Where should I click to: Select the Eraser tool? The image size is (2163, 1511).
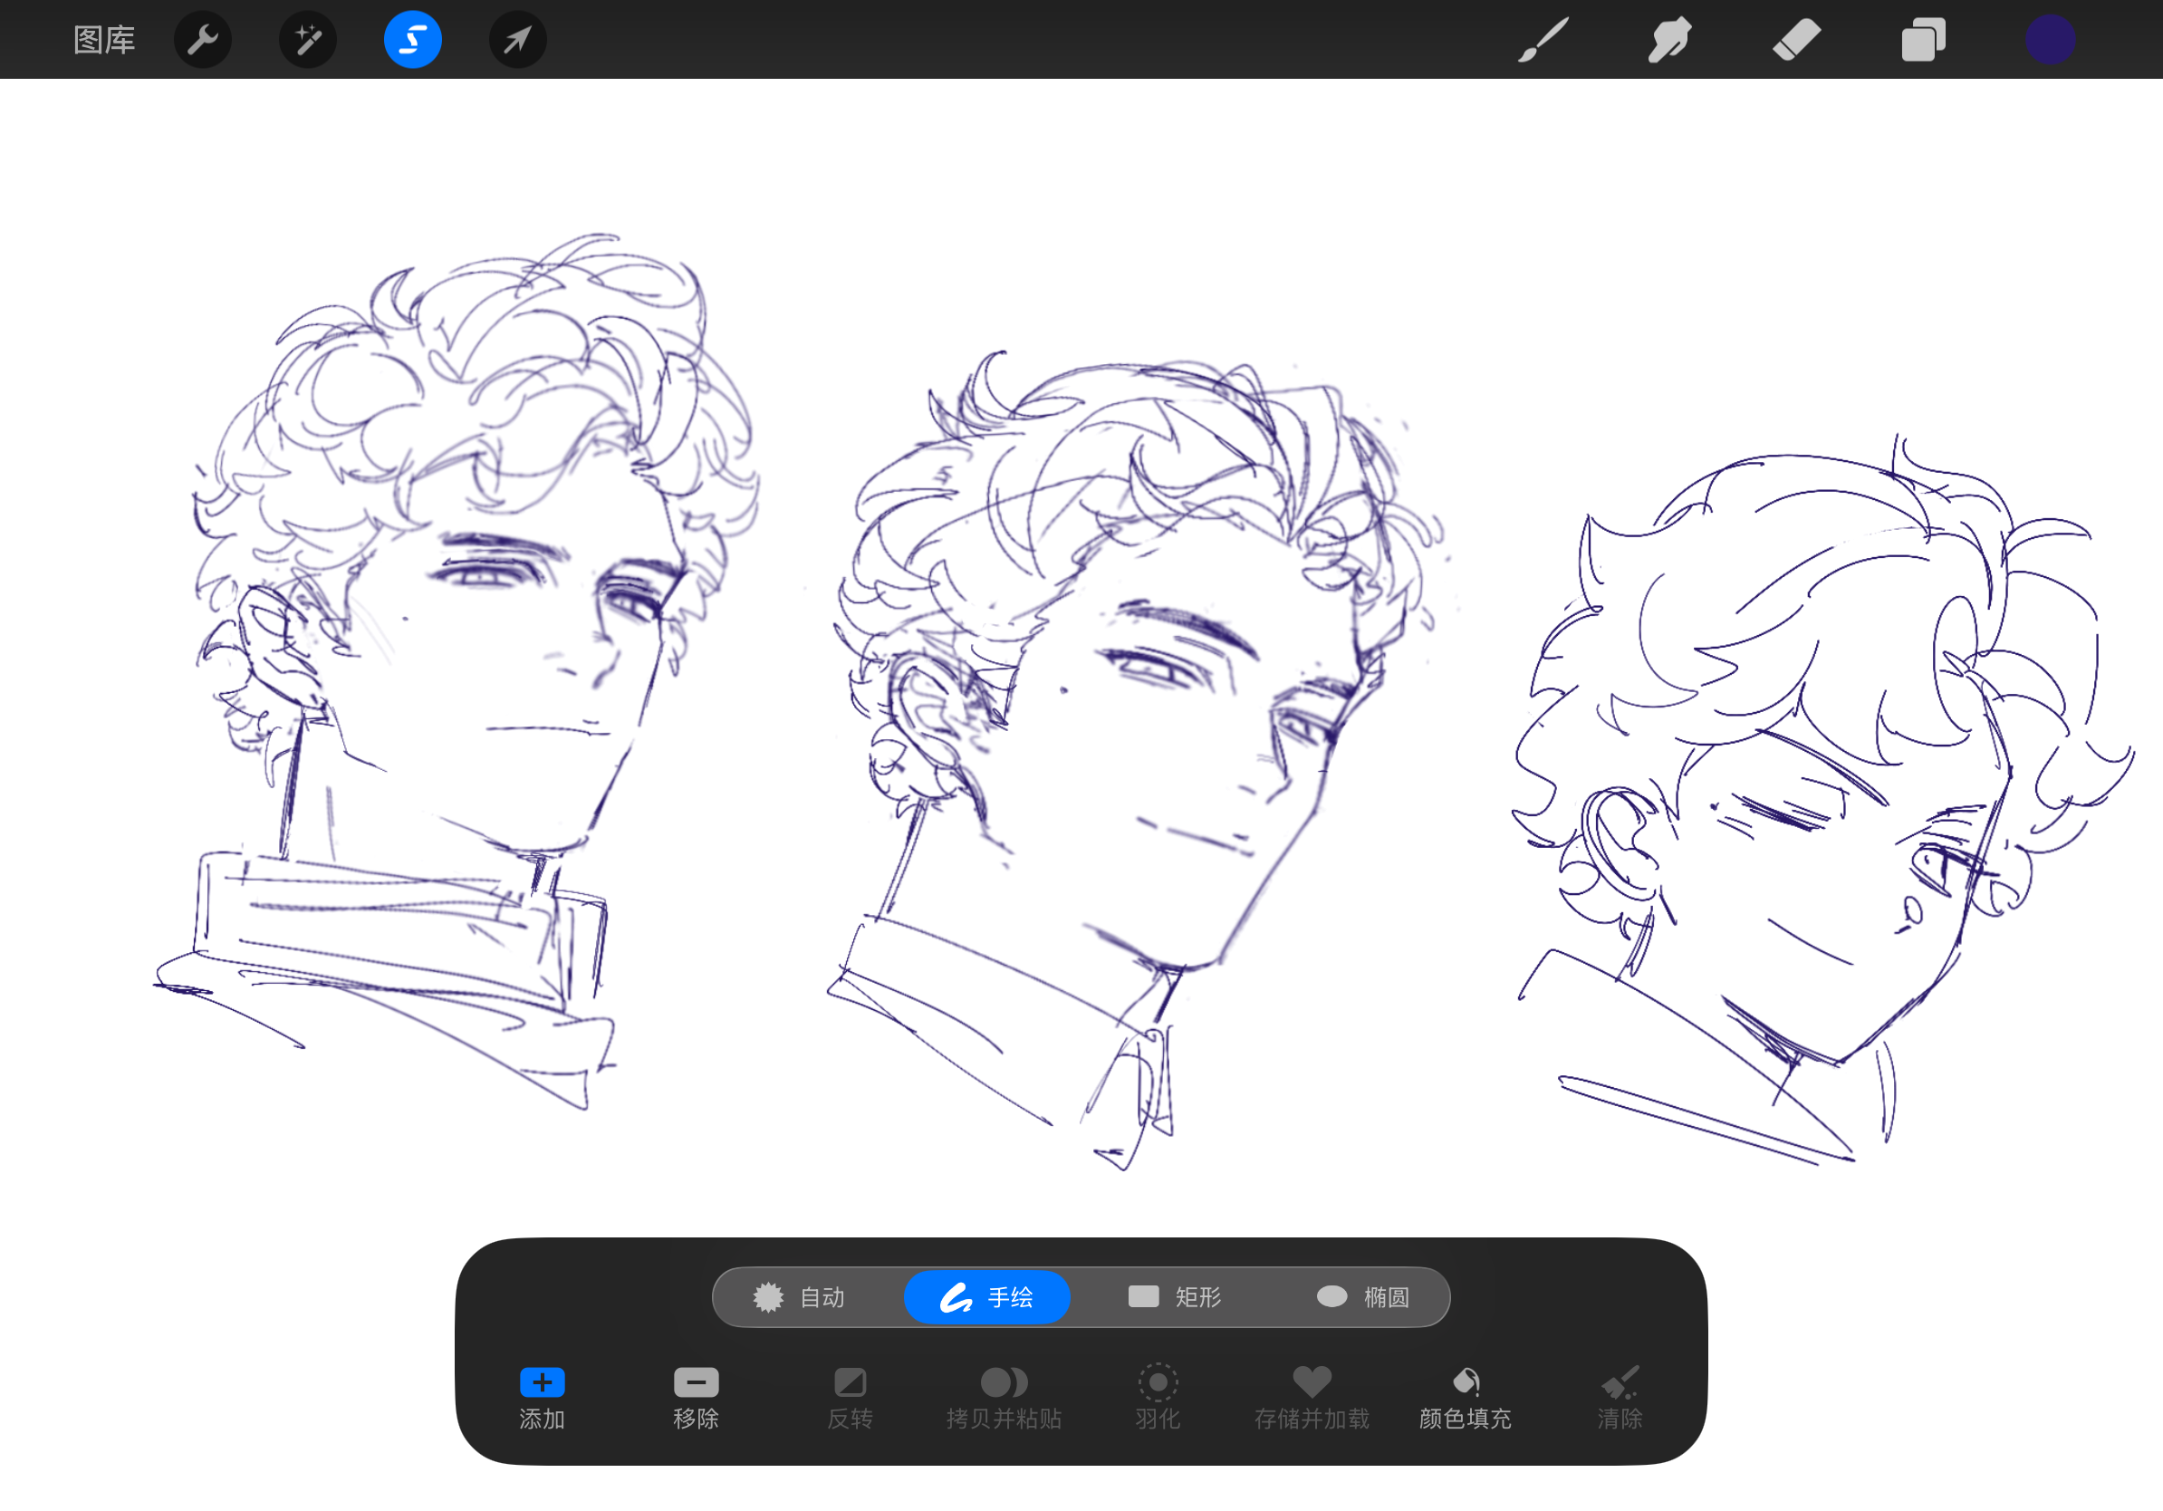pos(1795,40)
